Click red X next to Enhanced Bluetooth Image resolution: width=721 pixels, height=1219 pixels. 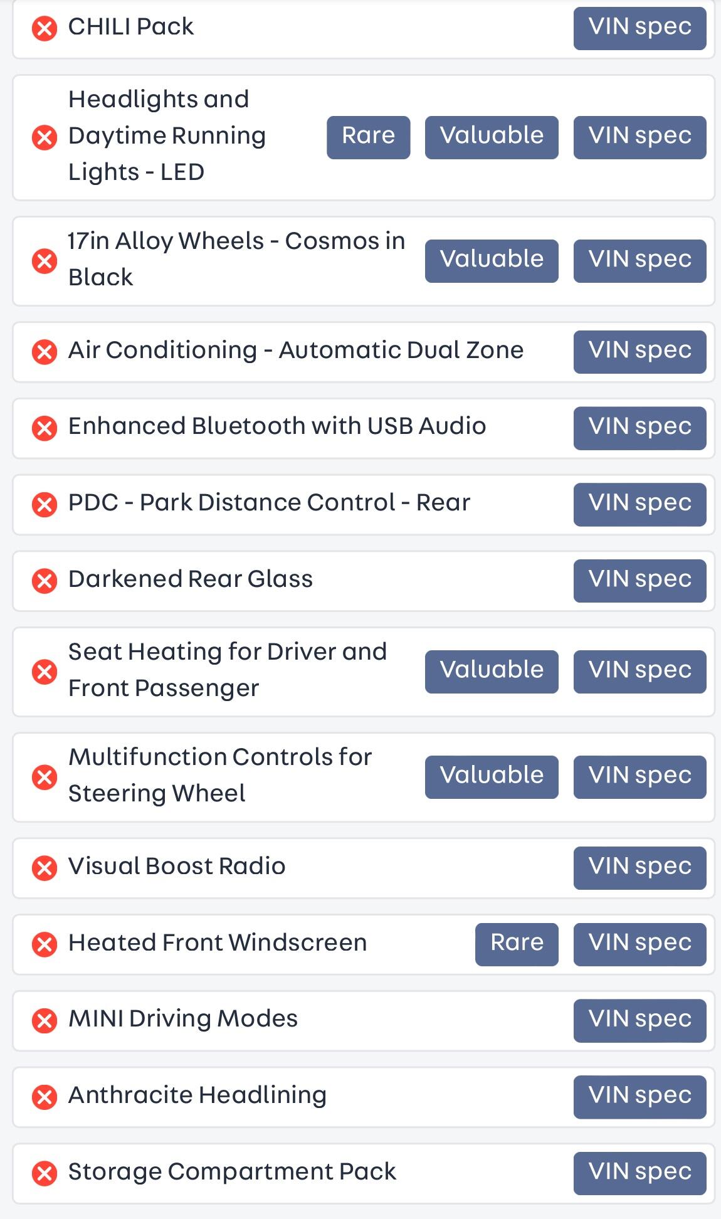coord(45,428)
